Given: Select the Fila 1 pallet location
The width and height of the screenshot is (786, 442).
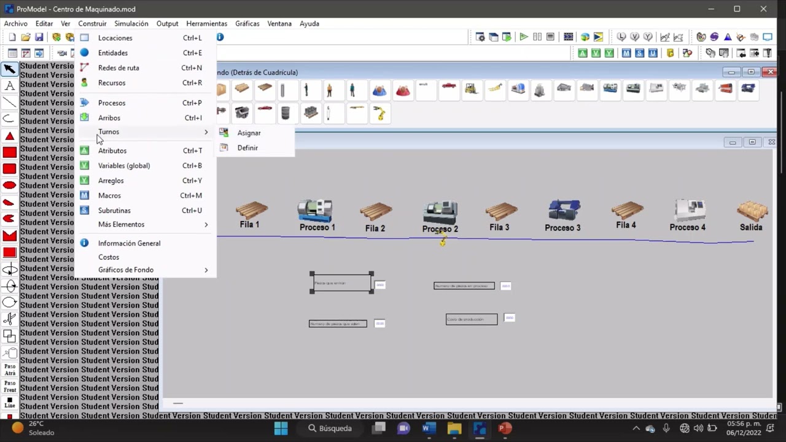Looking at the screenshot, I should (251, 211).
